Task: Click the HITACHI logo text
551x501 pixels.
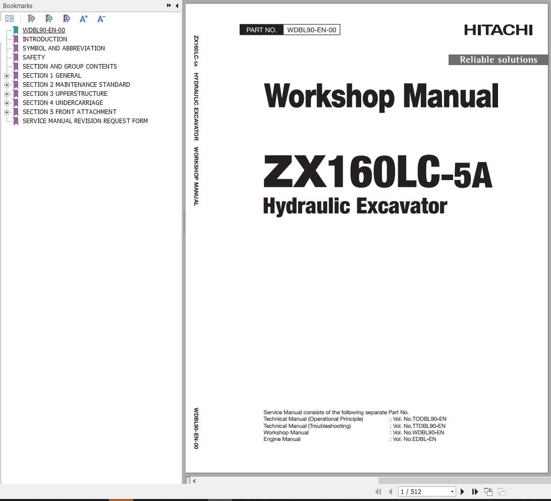Action: point(499,30)
